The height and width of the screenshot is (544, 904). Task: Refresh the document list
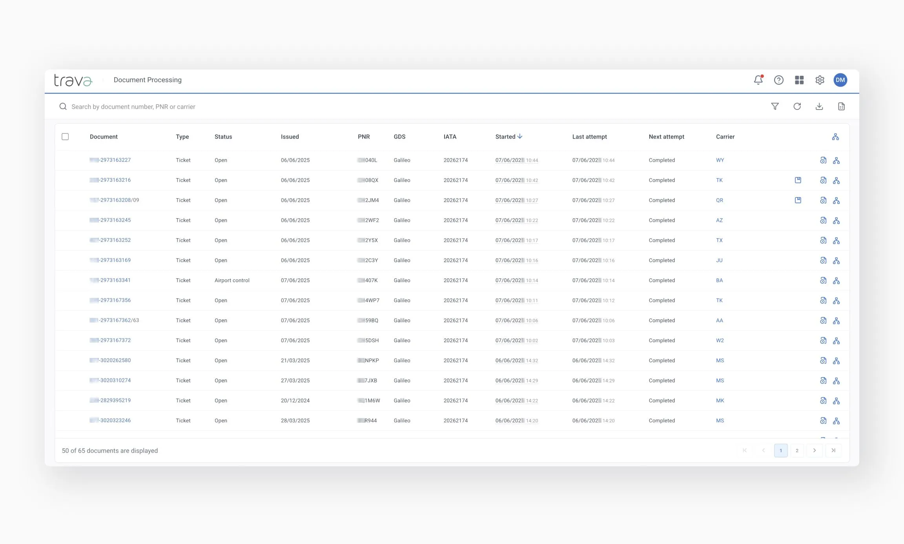[x=797, y=106]
